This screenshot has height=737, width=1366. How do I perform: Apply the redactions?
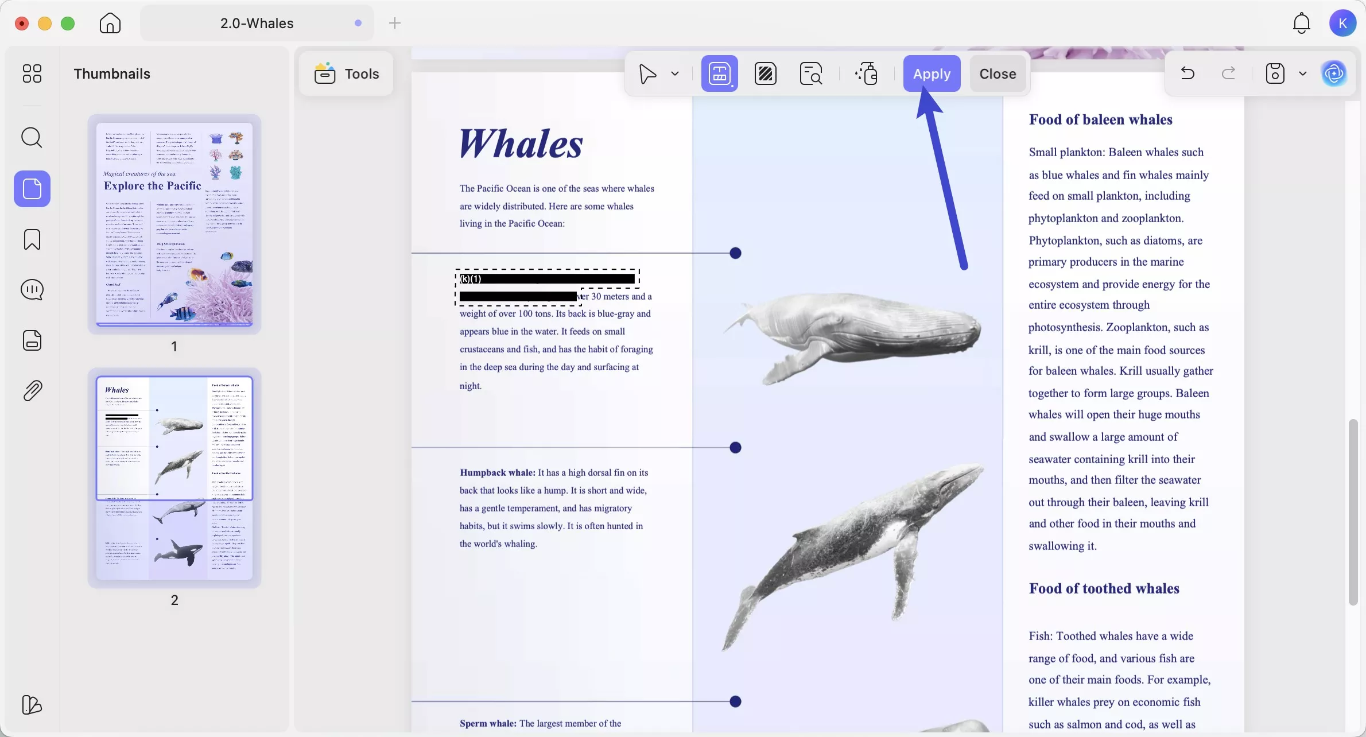(x=932, y=73)
